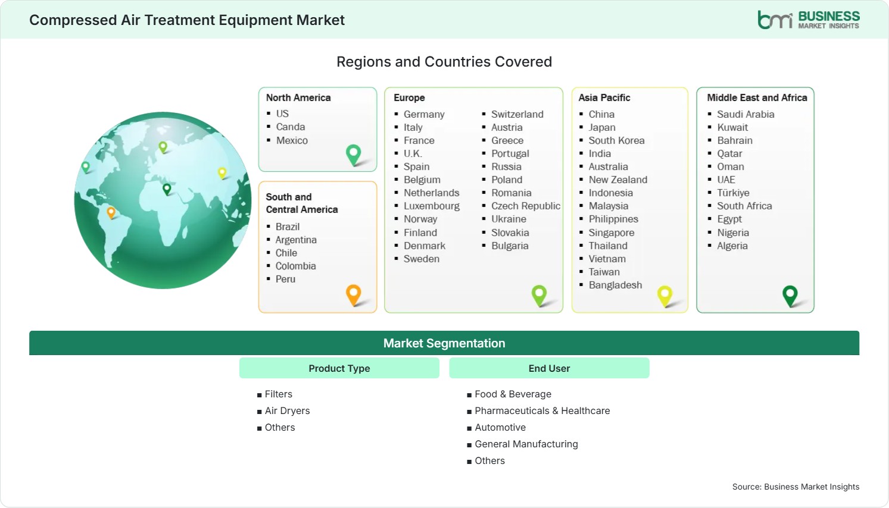Click the Market Segmentation banner
Viewport: 889px width, 508px height.
tap(444, 343)
